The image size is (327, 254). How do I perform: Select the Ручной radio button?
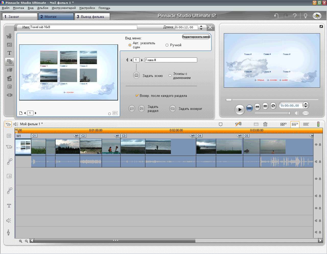[167, 45]
